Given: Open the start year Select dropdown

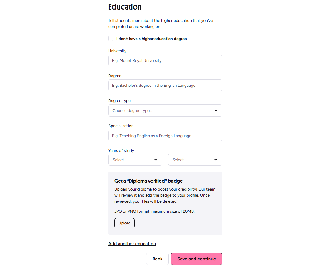Looking at the screenshot, I should 135,160.
